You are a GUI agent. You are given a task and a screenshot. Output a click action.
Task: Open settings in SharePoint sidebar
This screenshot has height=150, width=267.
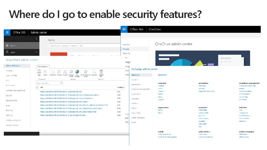click(9, 115)
